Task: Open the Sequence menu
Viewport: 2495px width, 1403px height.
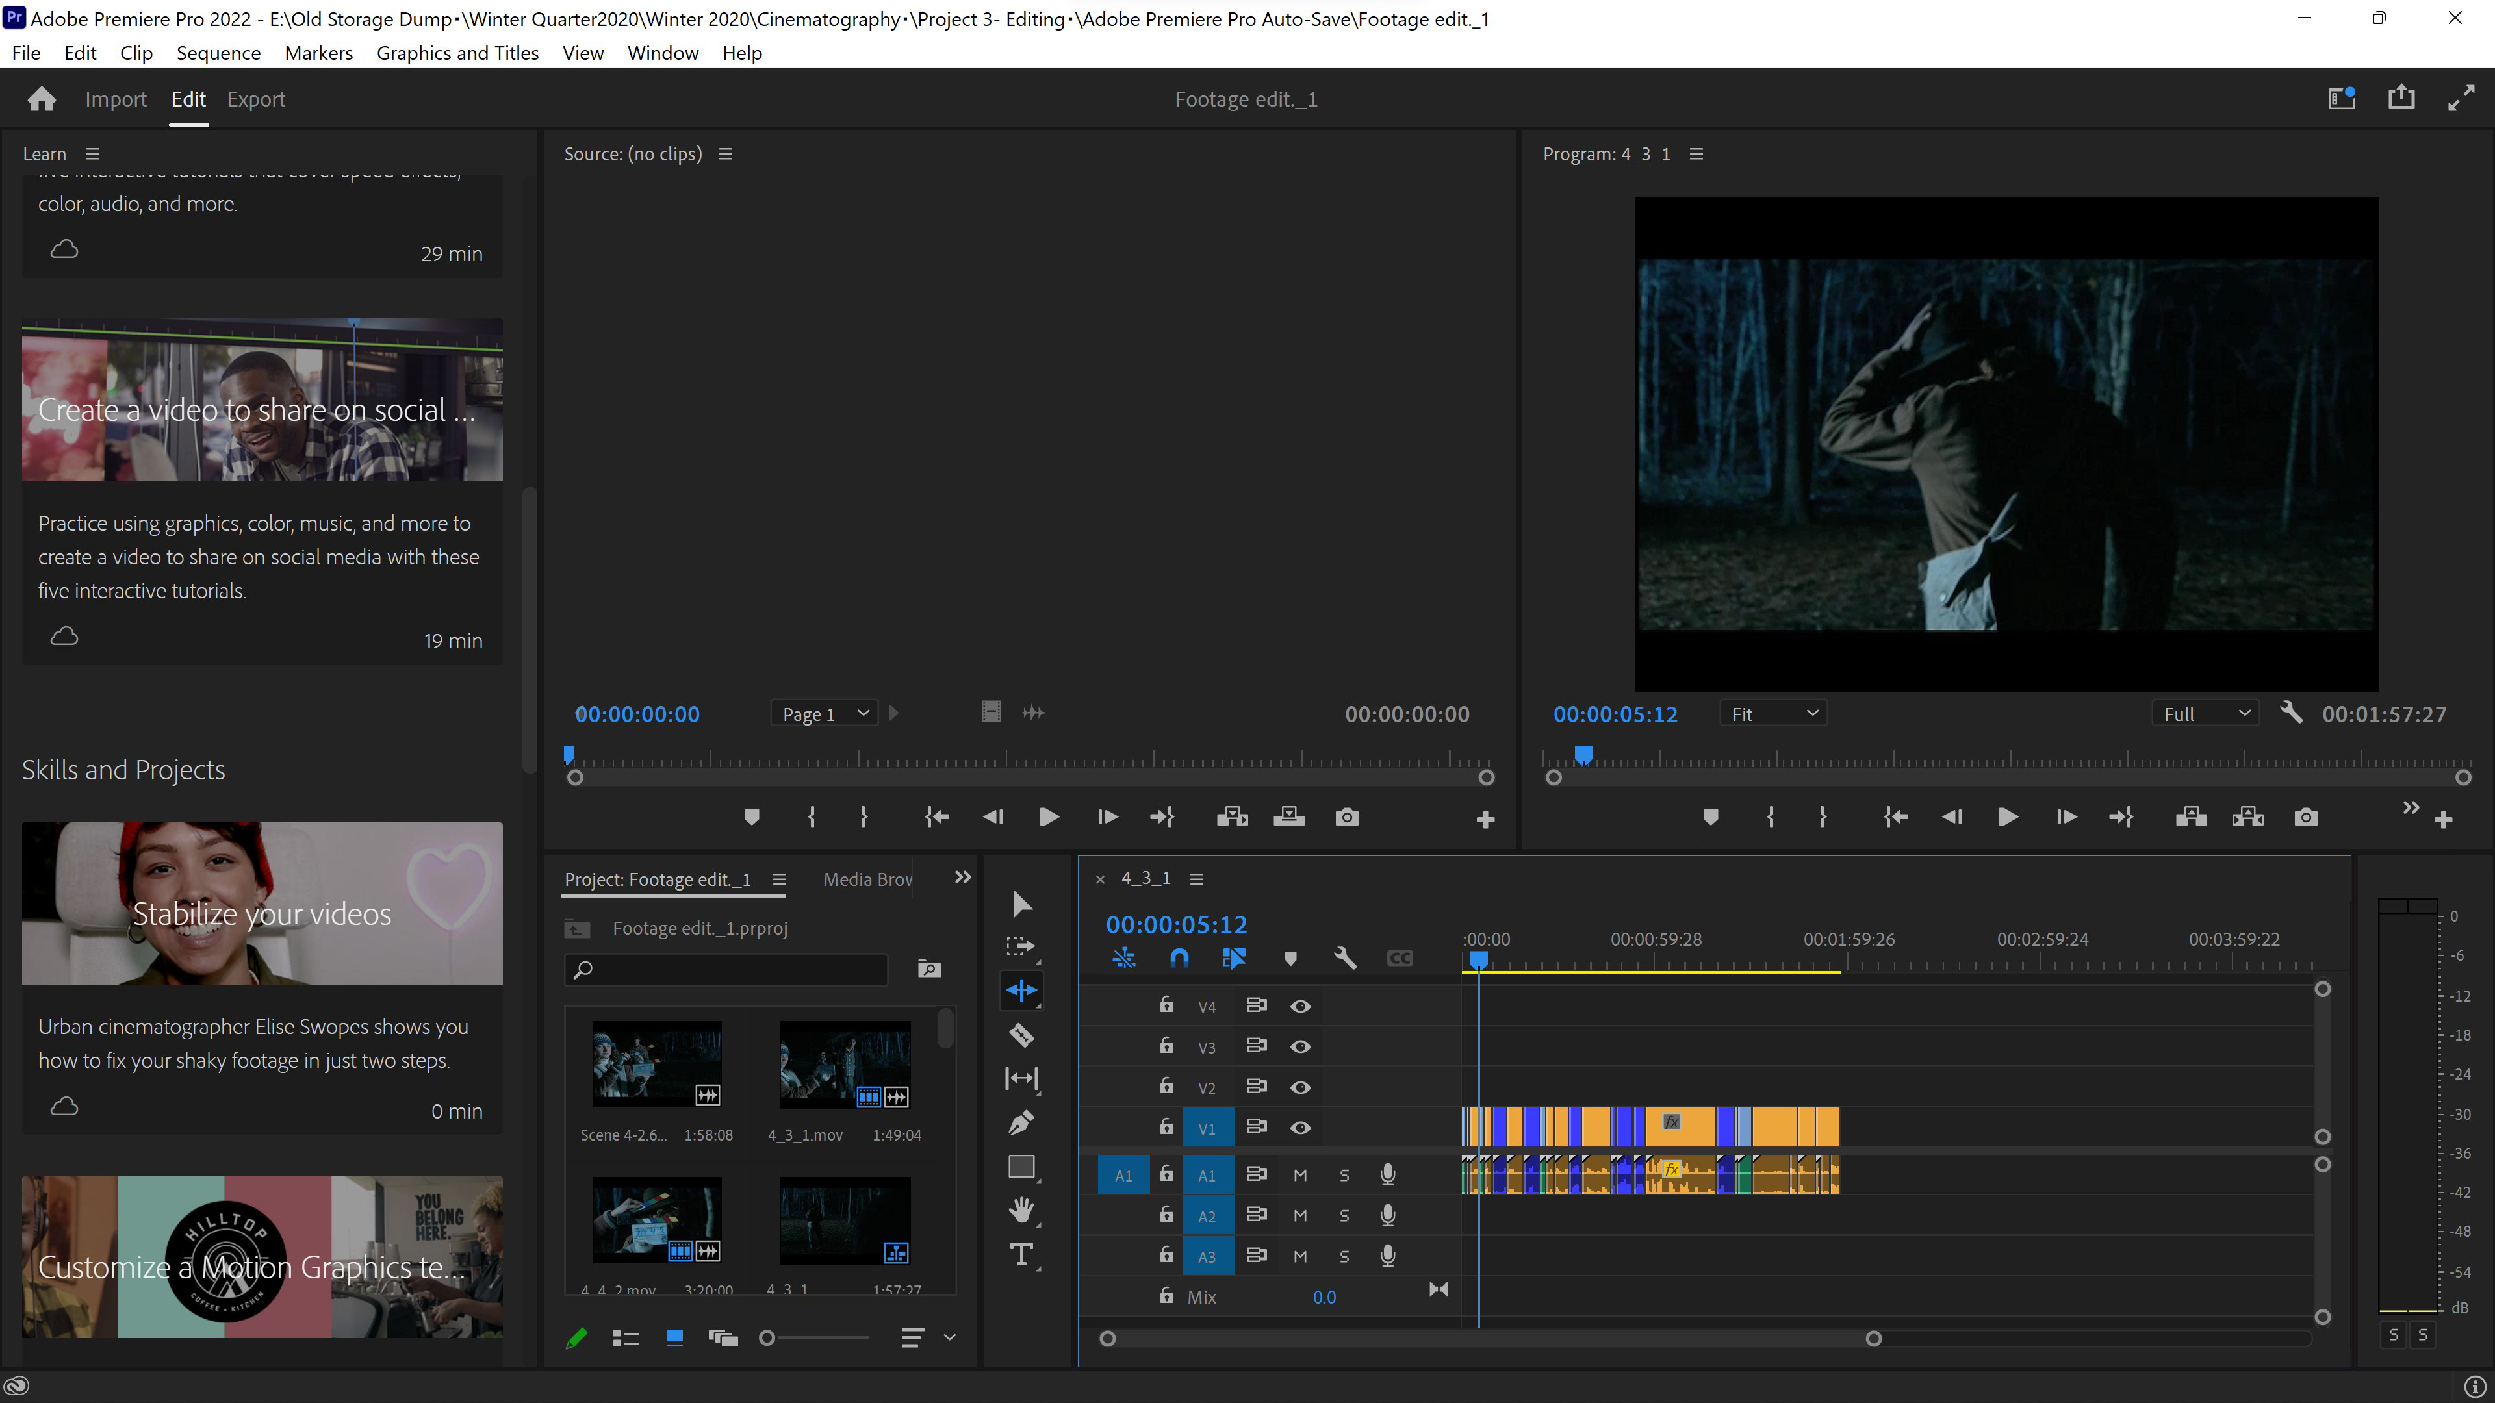Action: point(218,53)
